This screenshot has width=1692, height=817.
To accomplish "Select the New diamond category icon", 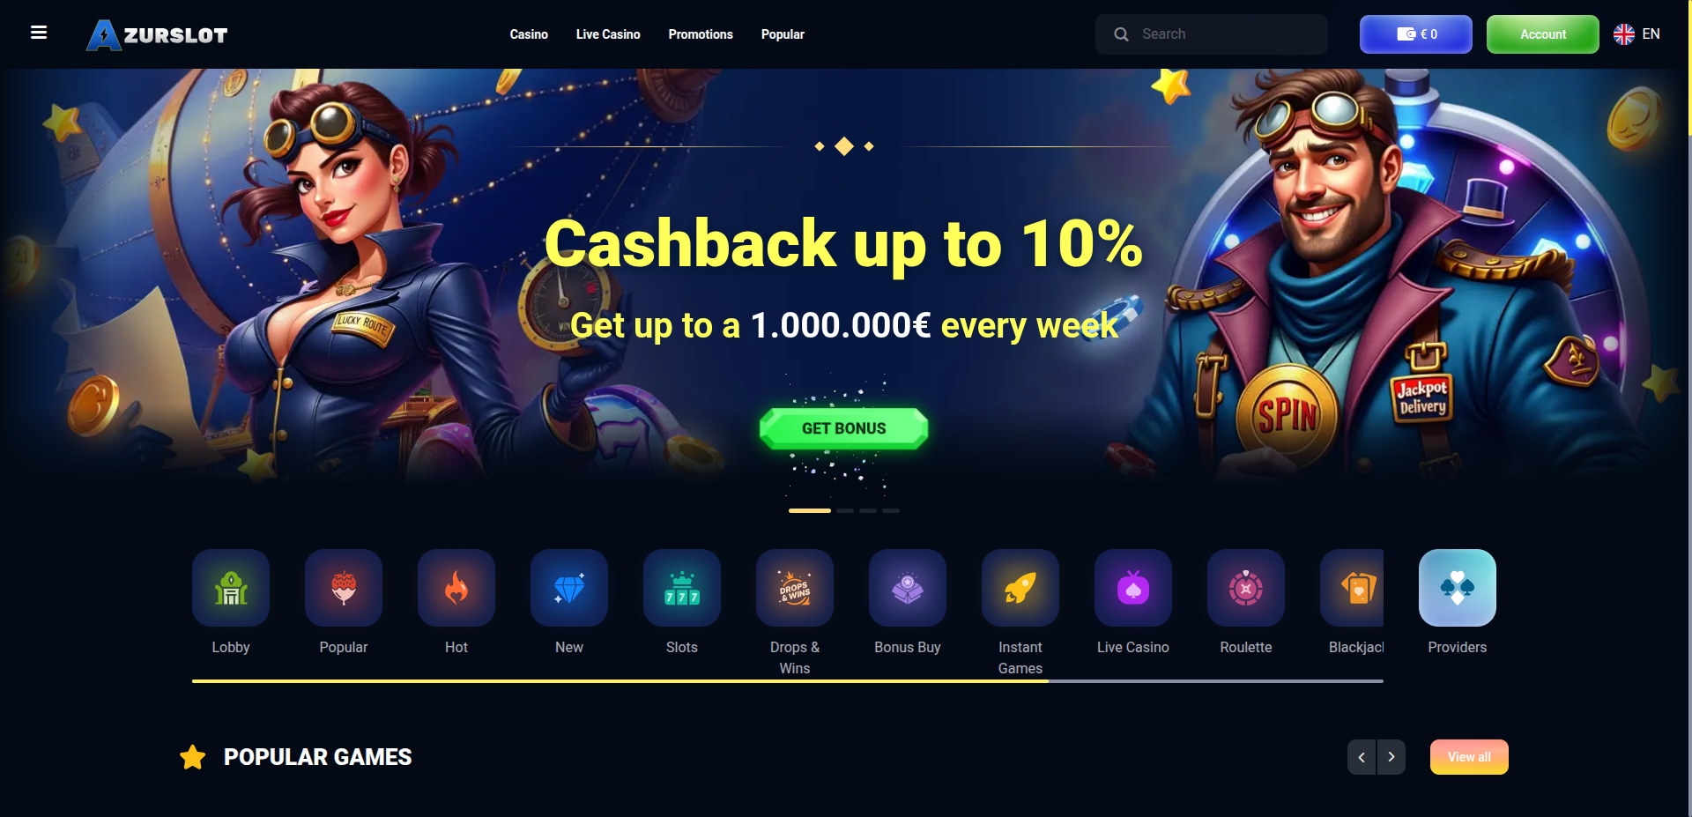I will pyautogui.click(x=569, y=588).
